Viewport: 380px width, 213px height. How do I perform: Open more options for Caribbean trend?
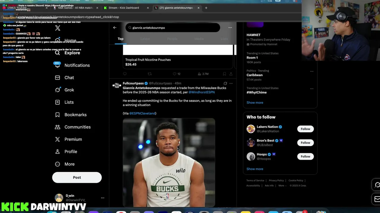312,71
